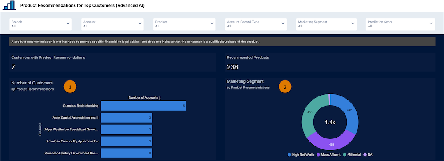Click the NA legend swatch
Screen dimensions: 444x161
pos(365,154)
